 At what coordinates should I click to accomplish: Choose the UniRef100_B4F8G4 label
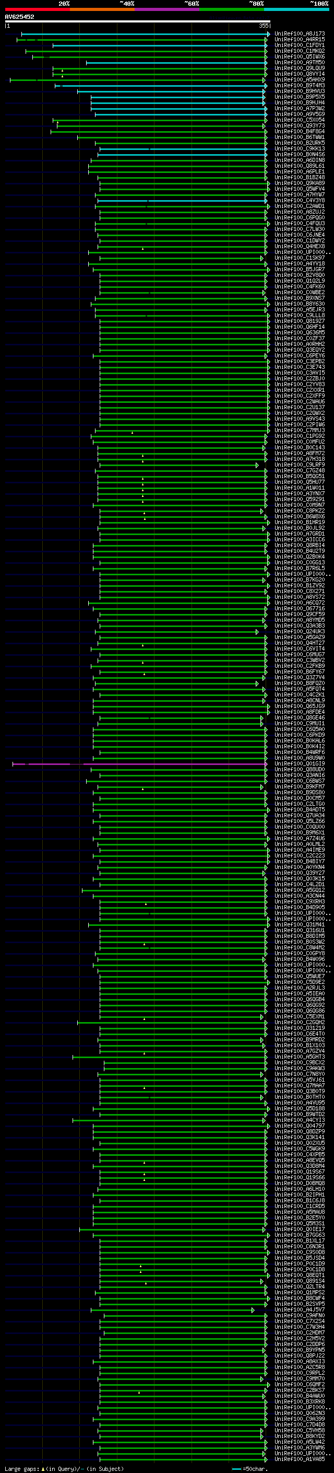point(299,132)
